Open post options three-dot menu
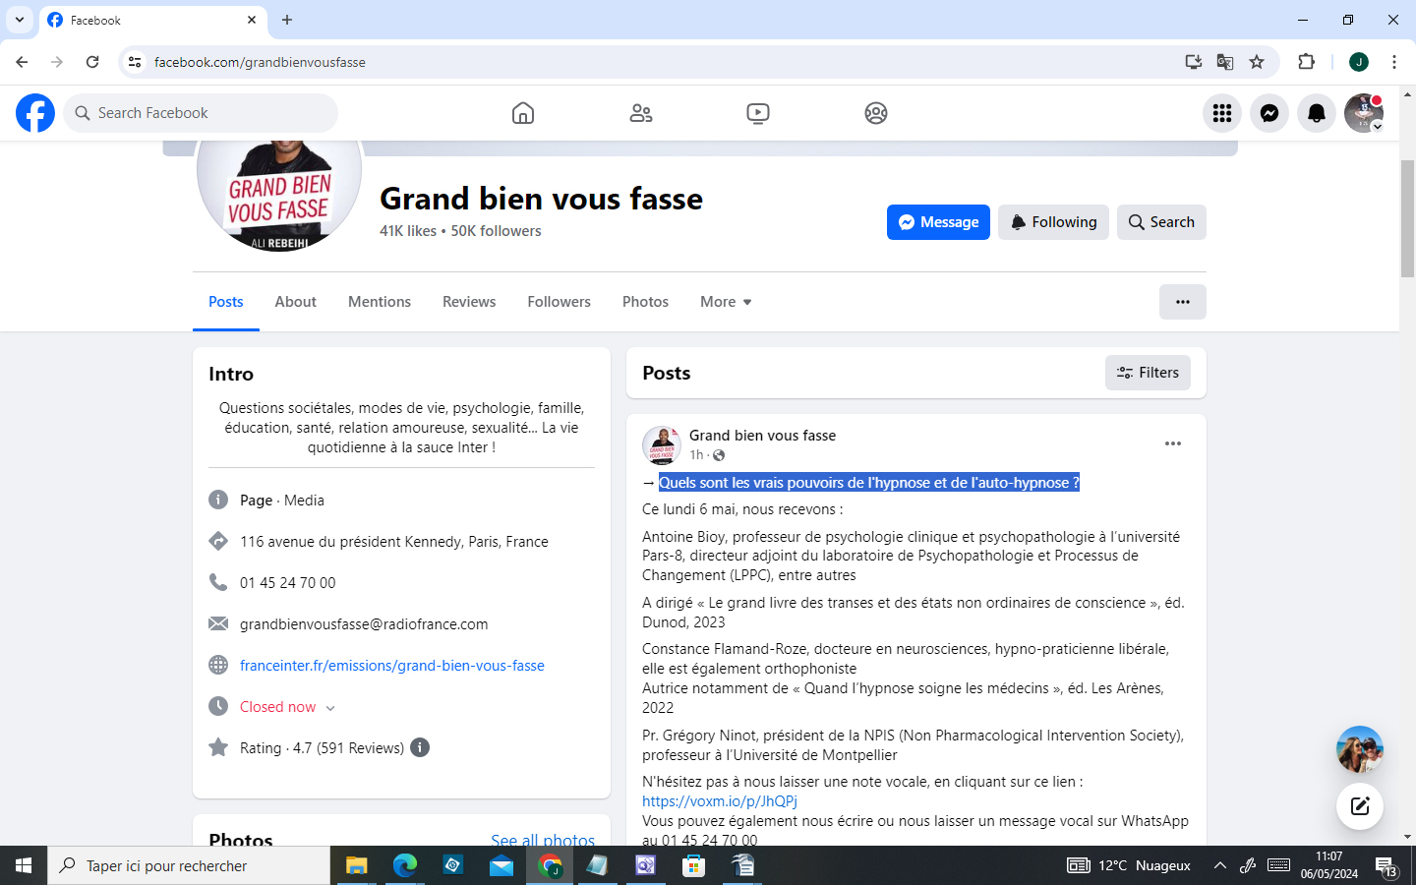This screenshot has height=885, width=1416. click(1173, 443)
